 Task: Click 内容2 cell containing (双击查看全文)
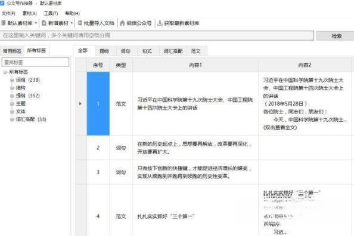tap(305, 104)
